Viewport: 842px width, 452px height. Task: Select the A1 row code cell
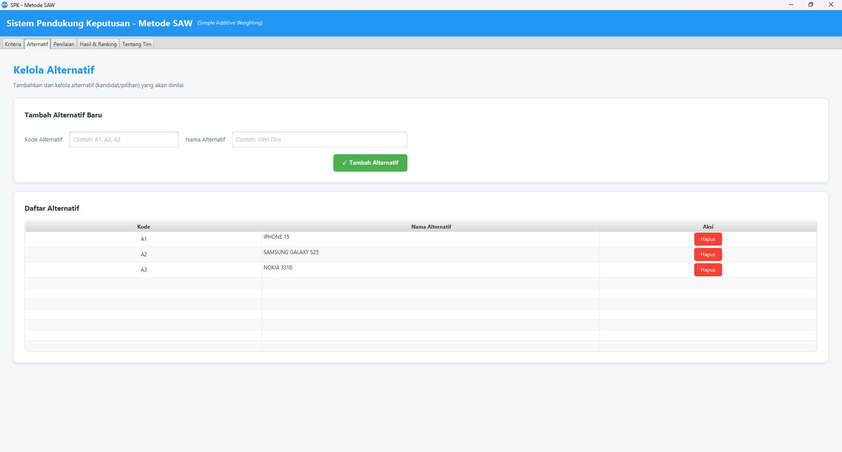coord(144,239)
